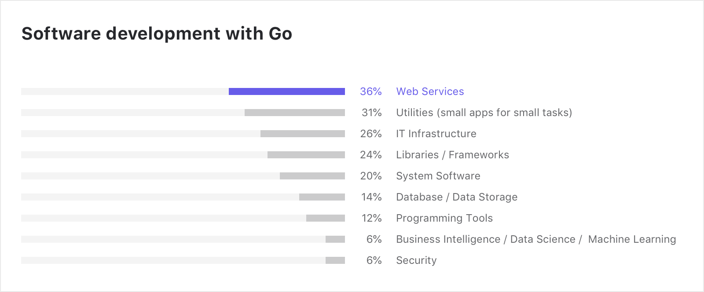The width and height of the screenshot is (704, 292).
Task: Select the System Software label
Action: (438, 176)
